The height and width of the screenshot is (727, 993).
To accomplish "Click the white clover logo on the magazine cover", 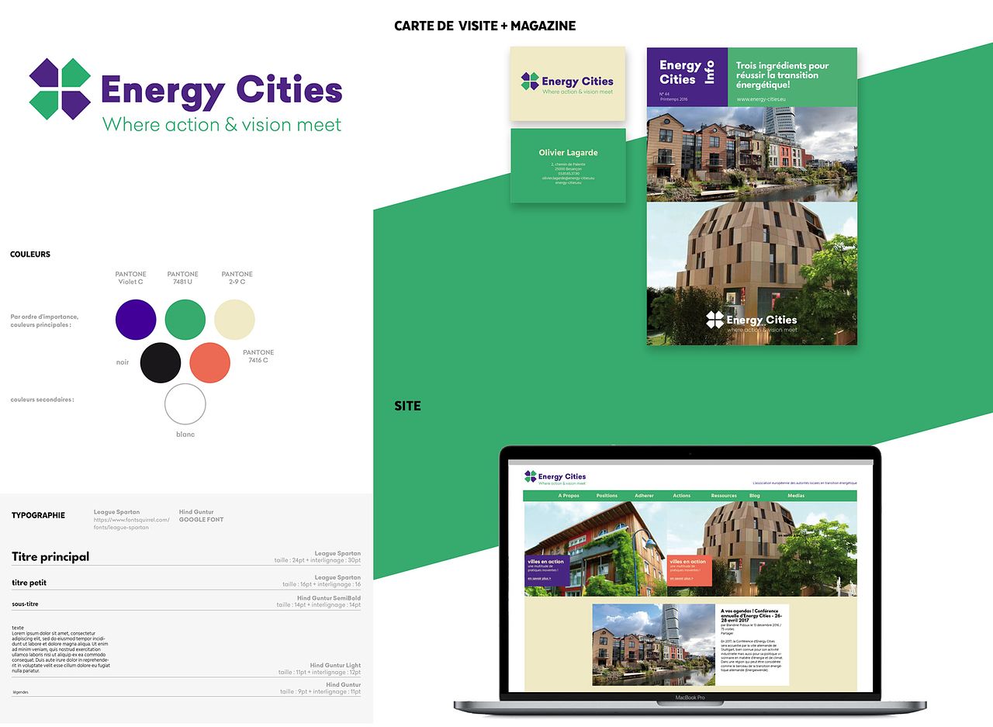I will [714, 320].
